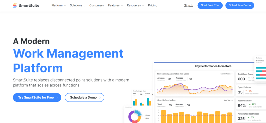The image size is (266, 123).
Task: Click the Try SmartSuite for Free button
Action: 37,98
